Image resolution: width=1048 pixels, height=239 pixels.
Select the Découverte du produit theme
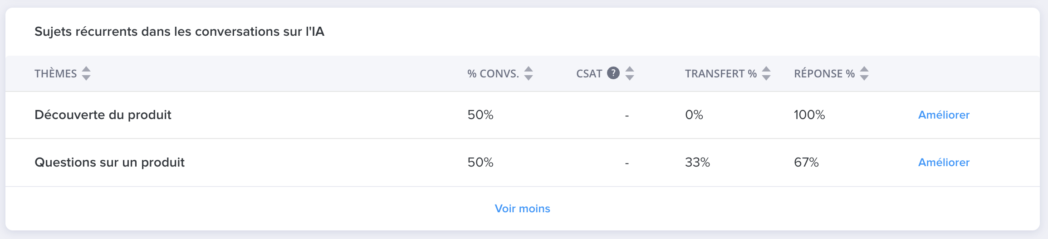(x=103, y=115)
